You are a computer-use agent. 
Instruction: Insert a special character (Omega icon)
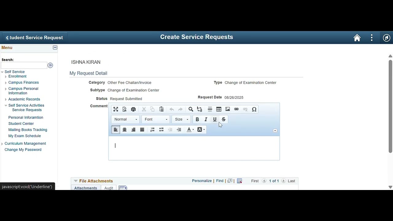click(x=254, y=109)
